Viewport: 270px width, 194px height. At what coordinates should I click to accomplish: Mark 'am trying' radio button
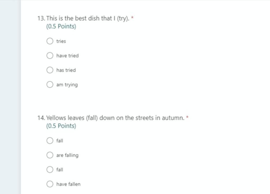[x=50, y=84]
